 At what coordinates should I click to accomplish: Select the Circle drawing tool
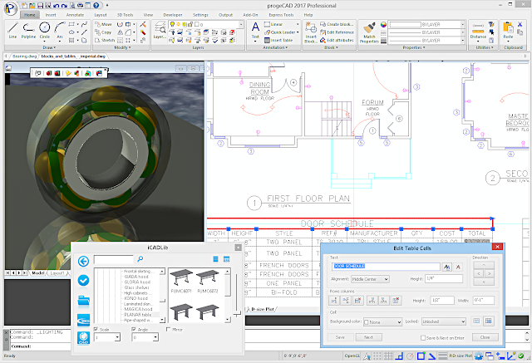pos(44,30)
